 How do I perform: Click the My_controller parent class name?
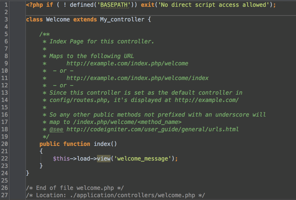122,19
